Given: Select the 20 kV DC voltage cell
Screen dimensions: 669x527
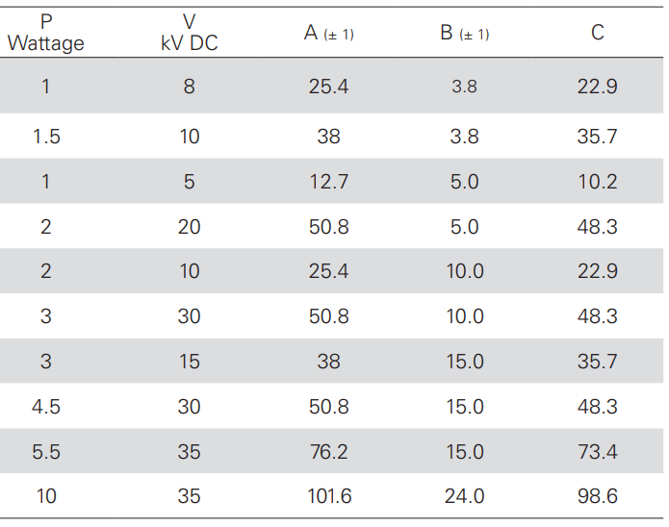Looking at the screenshot, I should [190, 227].
